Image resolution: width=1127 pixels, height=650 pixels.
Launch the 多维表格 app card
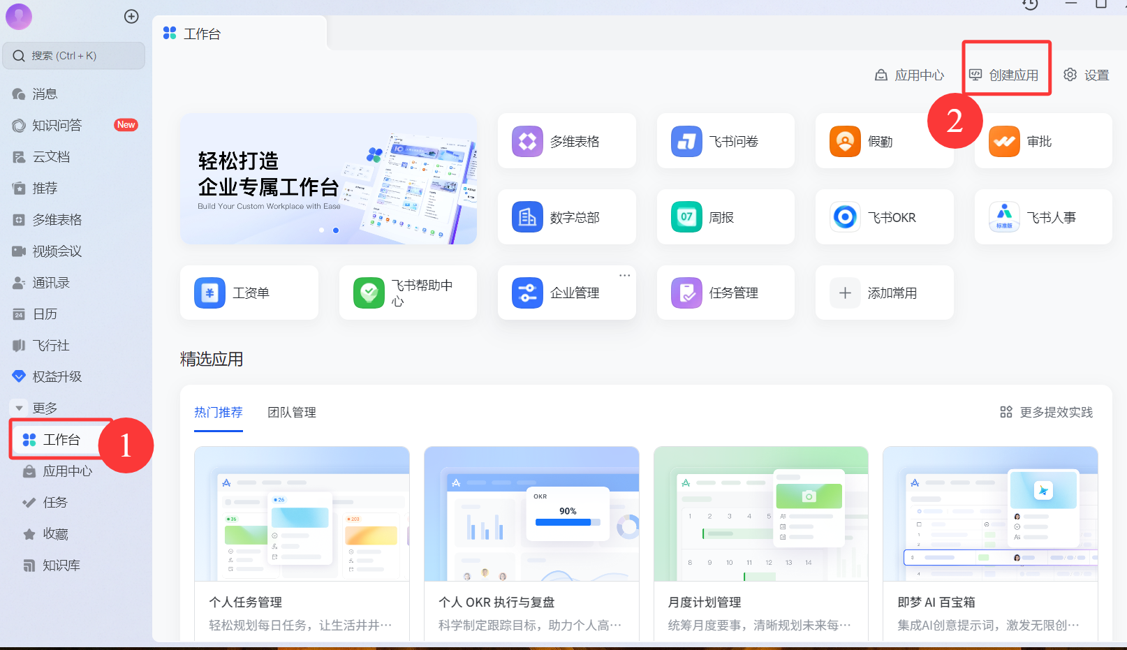click(566, 141)
